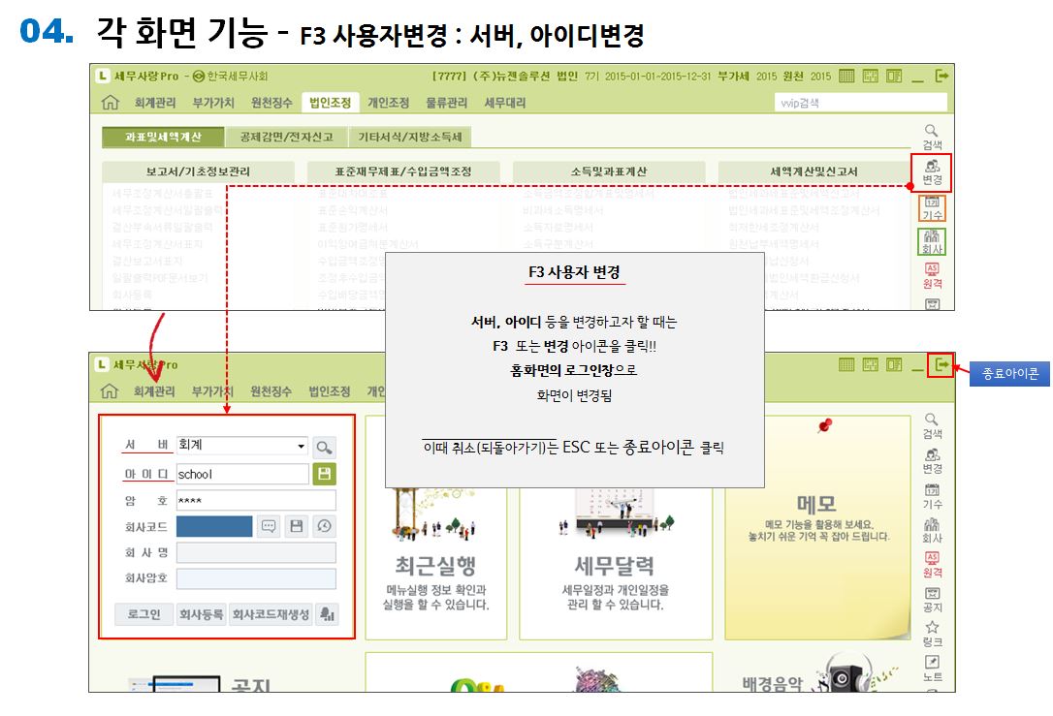Switch to the 공제감면/전자신고 tab
The height and width of the screenshot is (716, 1053).
point(284,138)
